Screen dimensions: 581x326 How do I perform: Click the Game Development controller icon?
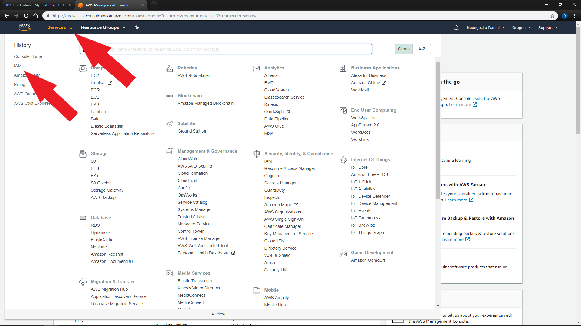click(x=343, y=253)
